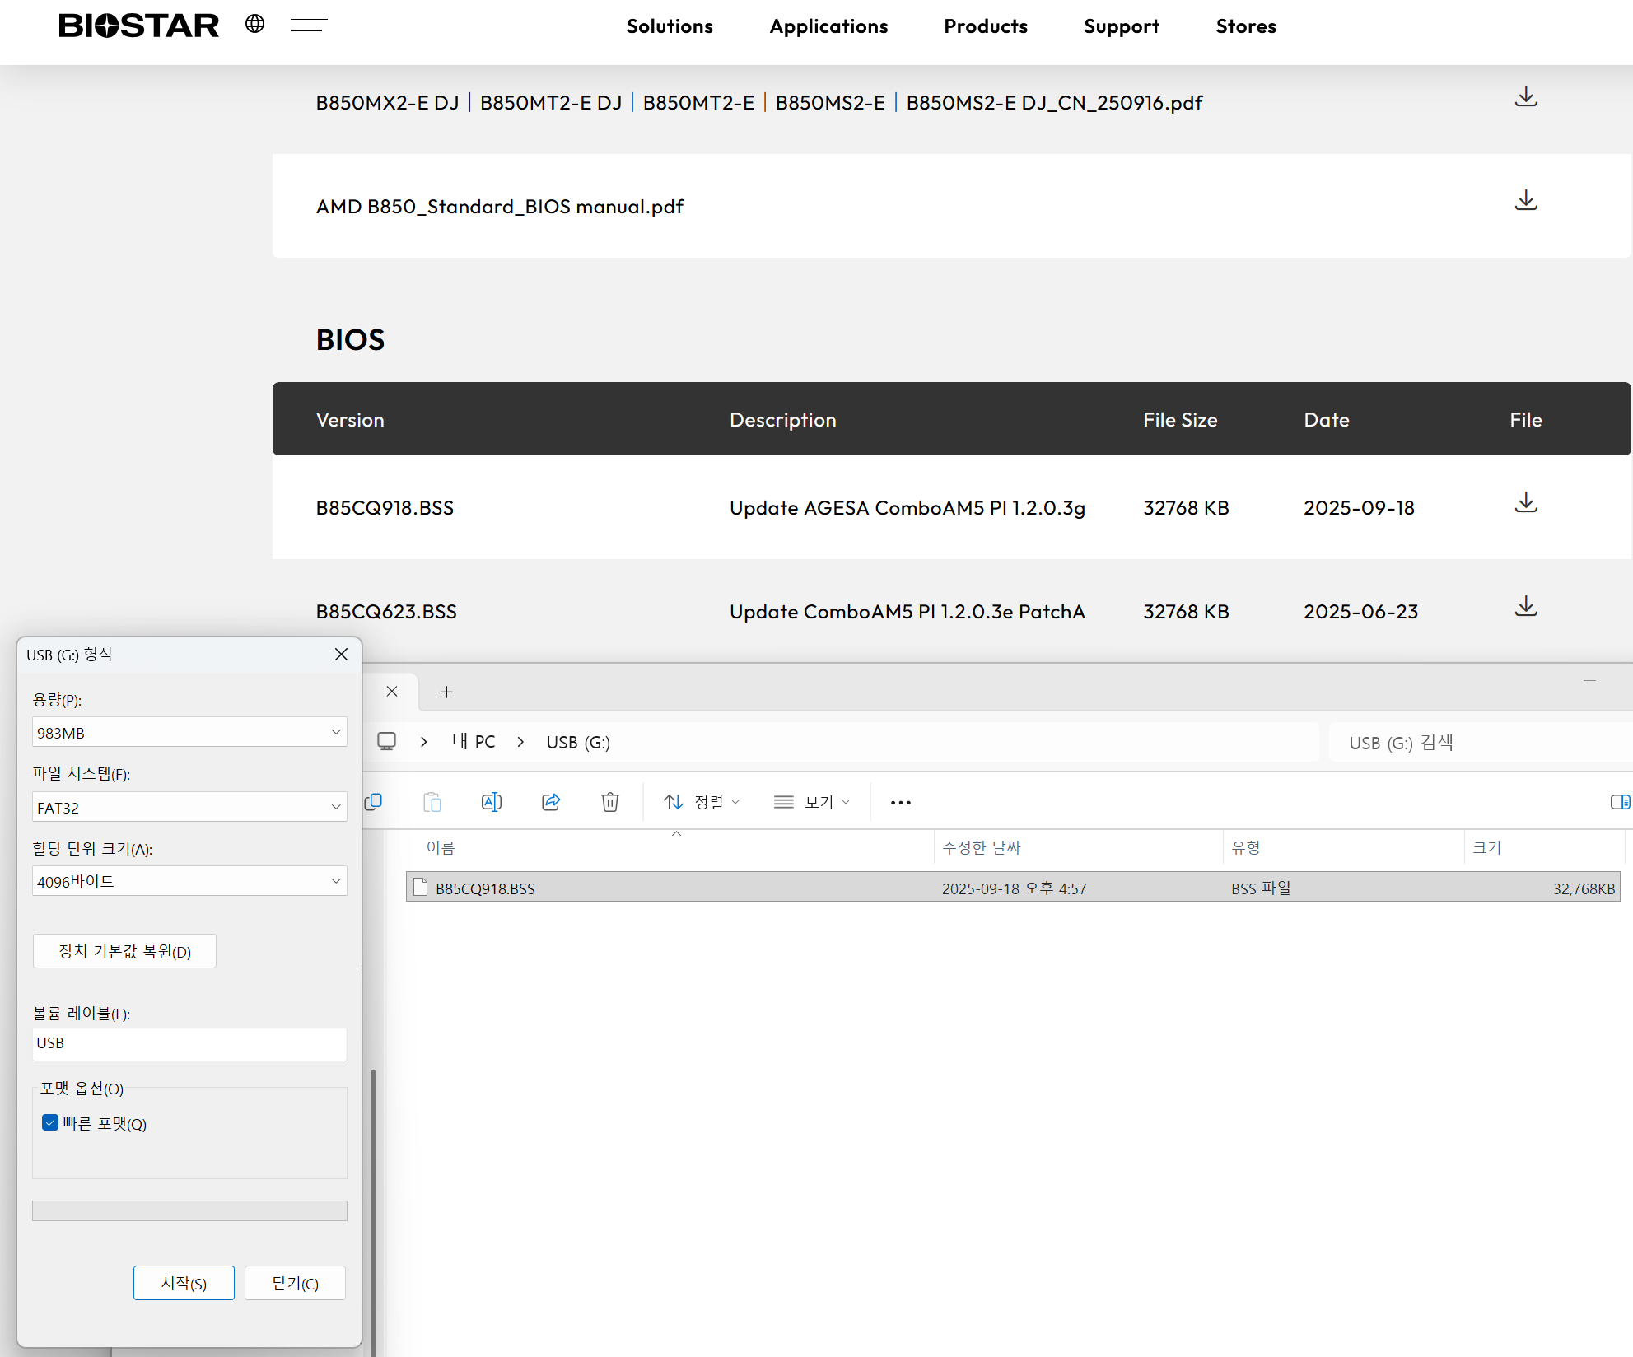Image resolution: width=1633 pixels, height=1357 pixels.
Task: Toggle the details pane icon in Explorer
Action: coord(1620,802)
